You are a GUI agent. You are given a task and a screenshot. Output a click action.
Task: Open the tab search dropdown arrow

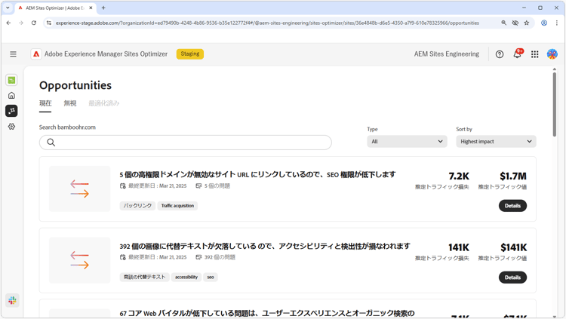coord(8,8)
